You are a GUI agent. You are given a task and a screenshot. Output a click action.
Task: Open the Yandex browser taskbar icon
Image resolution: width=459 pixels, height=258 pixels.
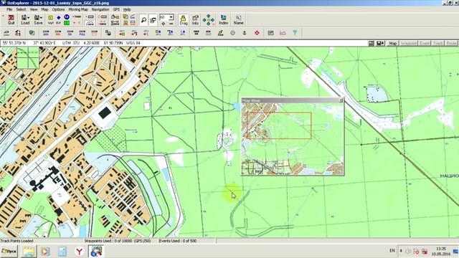click(79, 252)
